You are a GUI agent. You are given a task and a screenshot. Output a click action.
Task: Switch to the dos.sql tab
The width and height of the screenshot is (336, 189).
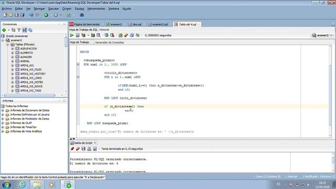[136, 25]
